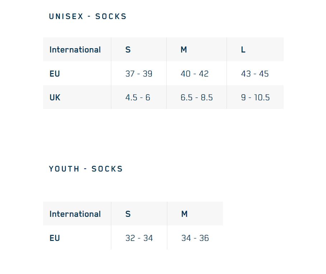Click the UNISEX - SOCKS heading
The height and width of the screenshot is (274, 326).
(x=88, y=17)
